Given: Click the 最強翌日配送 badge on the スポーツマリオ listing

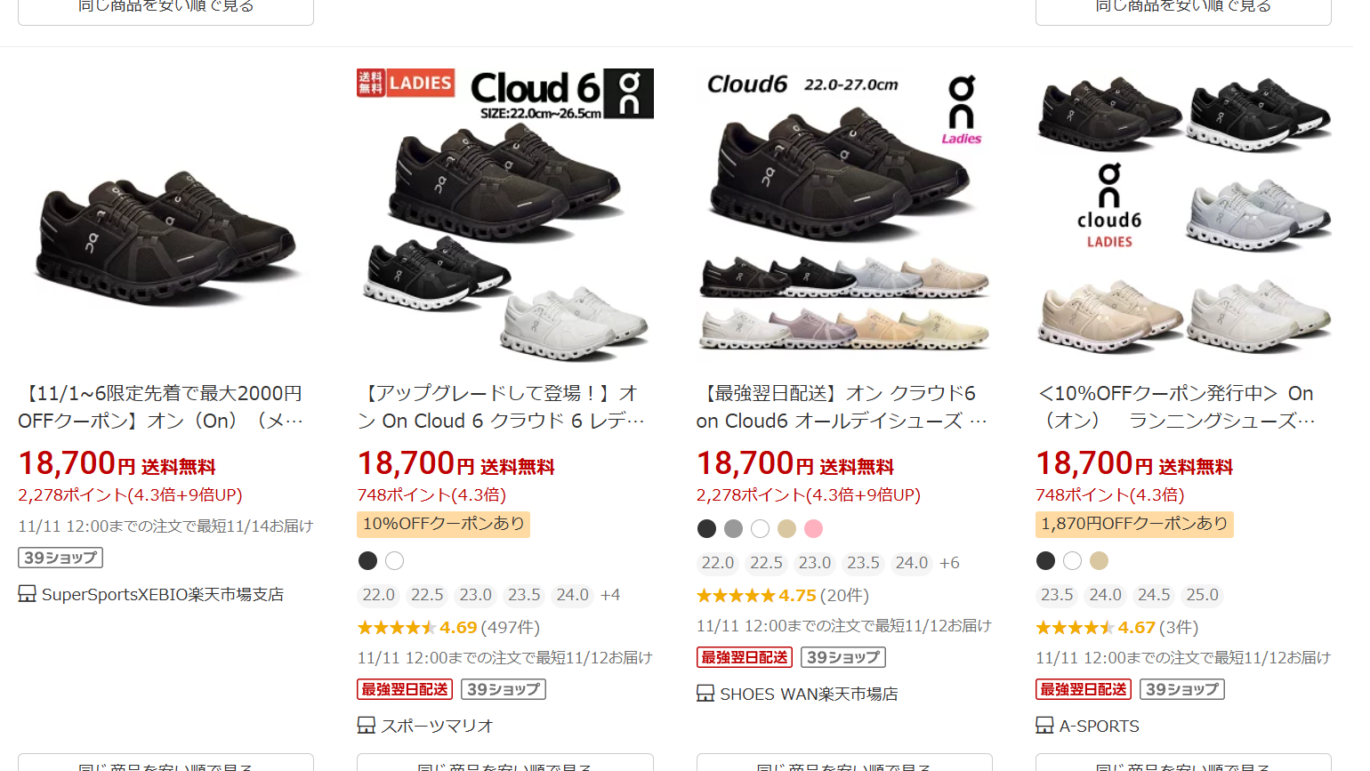Looking at the screenshot, I should (x=405, y=689).
